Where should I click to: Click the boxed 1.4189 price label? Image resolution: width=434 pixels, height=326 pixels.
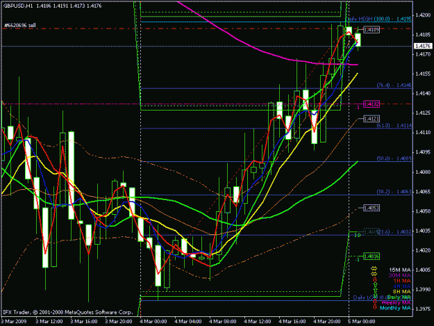pos(372,30)
